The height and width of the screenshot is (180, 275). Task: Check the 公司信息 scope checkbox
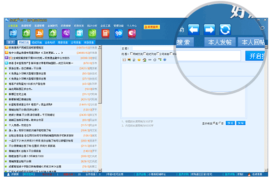[x=158, y=54]
